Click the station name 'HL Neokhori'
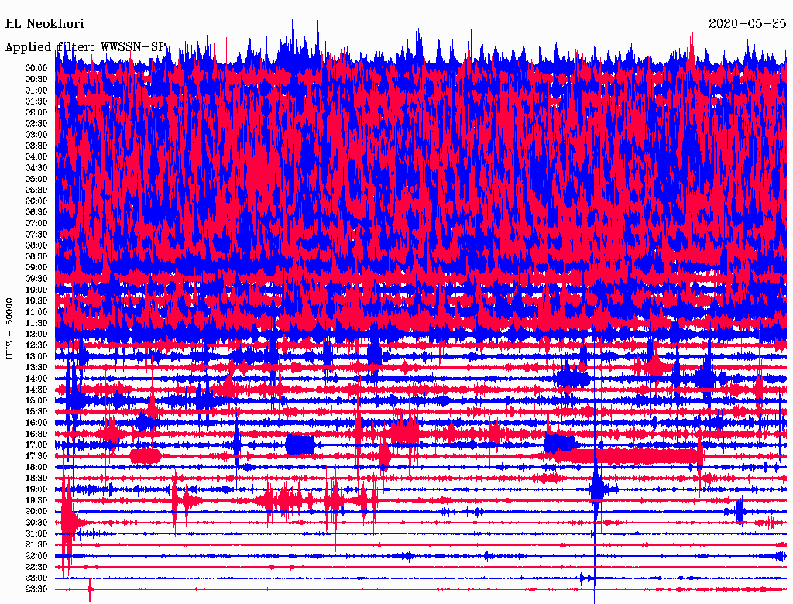 tap(44, 24)
